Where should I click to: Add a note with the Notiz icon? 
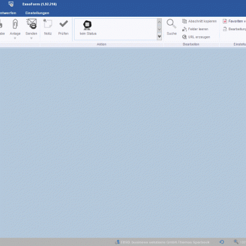48,24
